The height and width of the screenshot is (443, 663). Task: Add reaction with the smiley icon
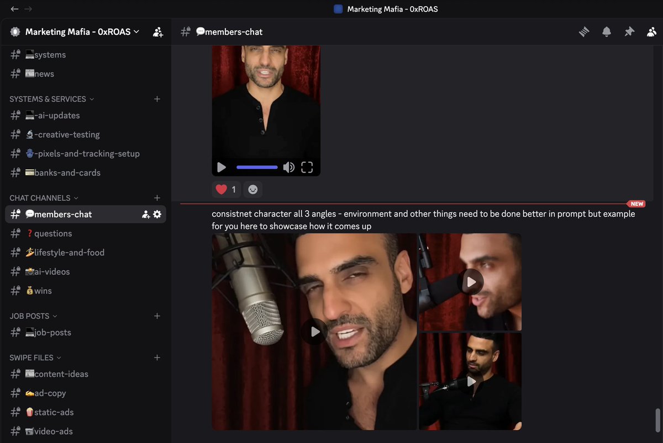[253, 189]
